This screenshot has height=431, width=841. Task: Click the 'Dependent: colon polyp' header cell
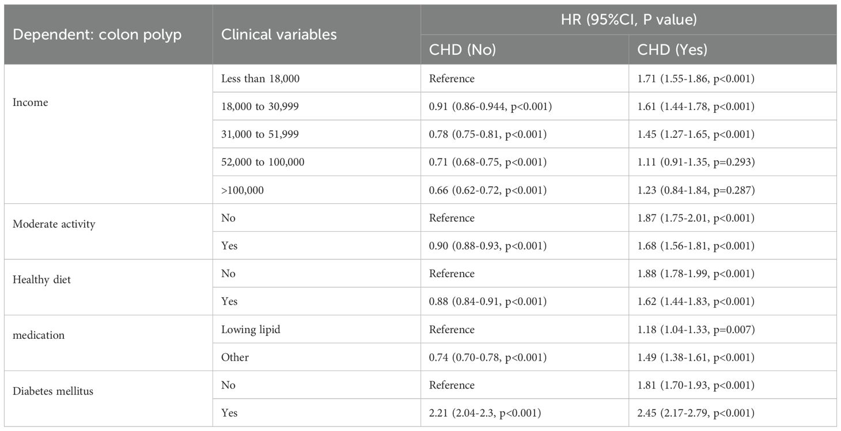coord(97,35)
